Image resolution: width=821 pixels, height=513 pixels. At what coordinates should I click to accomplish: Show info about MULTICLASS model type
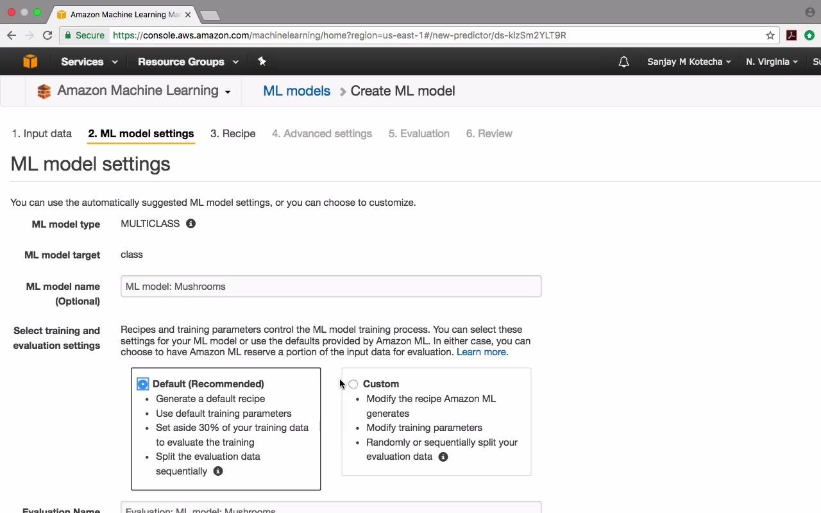coord(190,224)
